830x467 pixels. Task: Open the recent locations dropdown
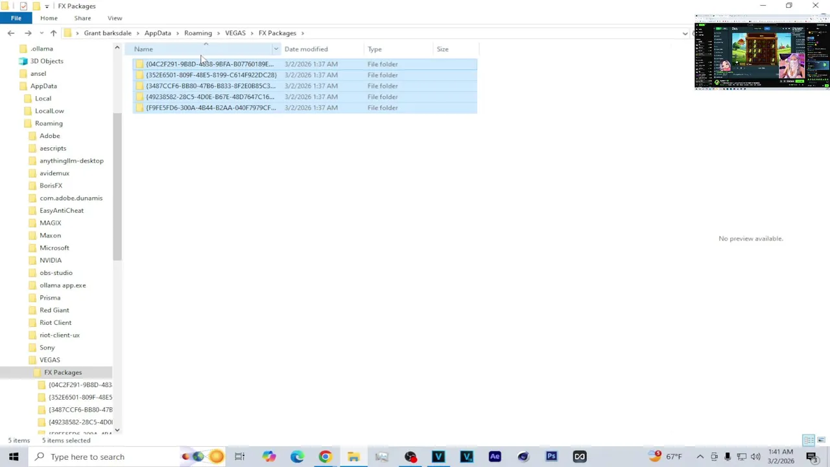point(41,33)
